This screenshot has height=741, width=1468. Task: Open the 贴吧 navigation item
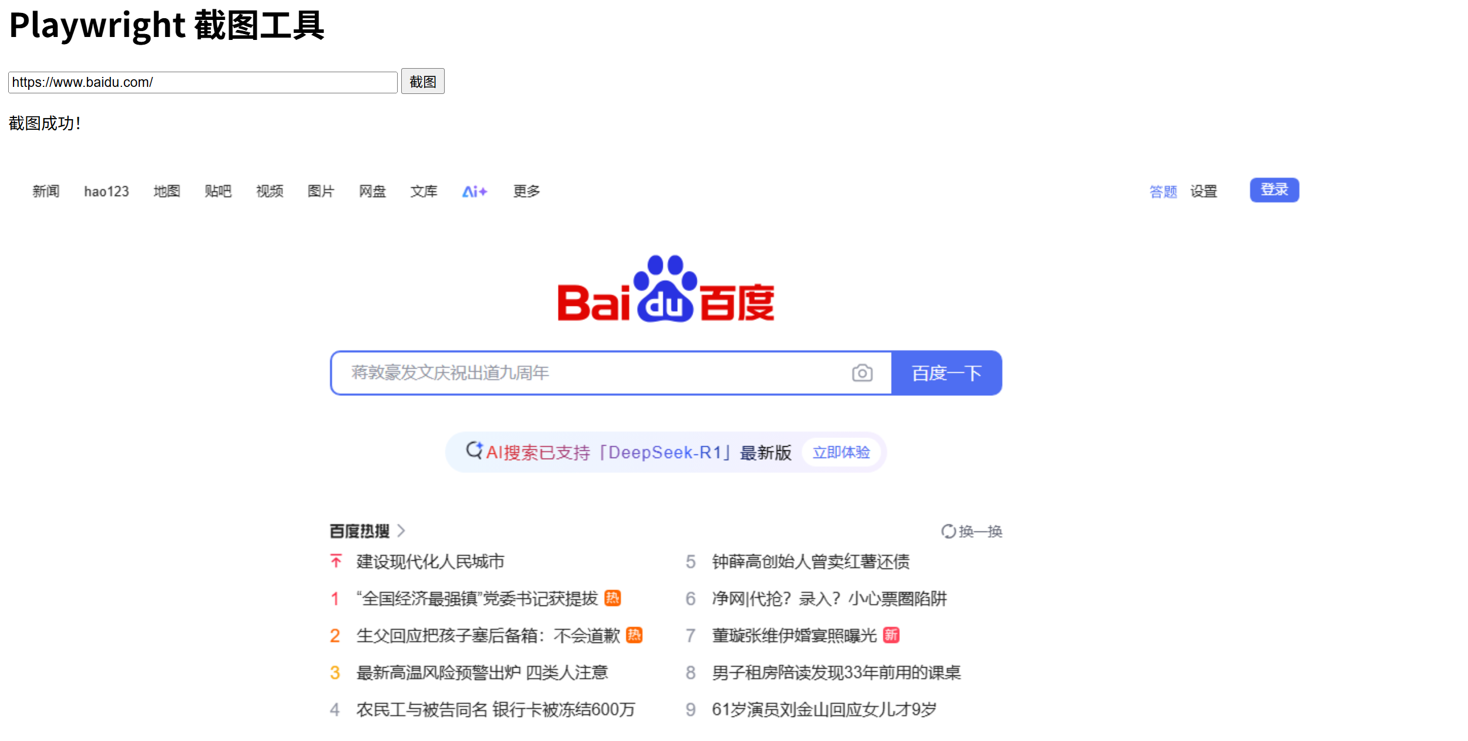218,191
